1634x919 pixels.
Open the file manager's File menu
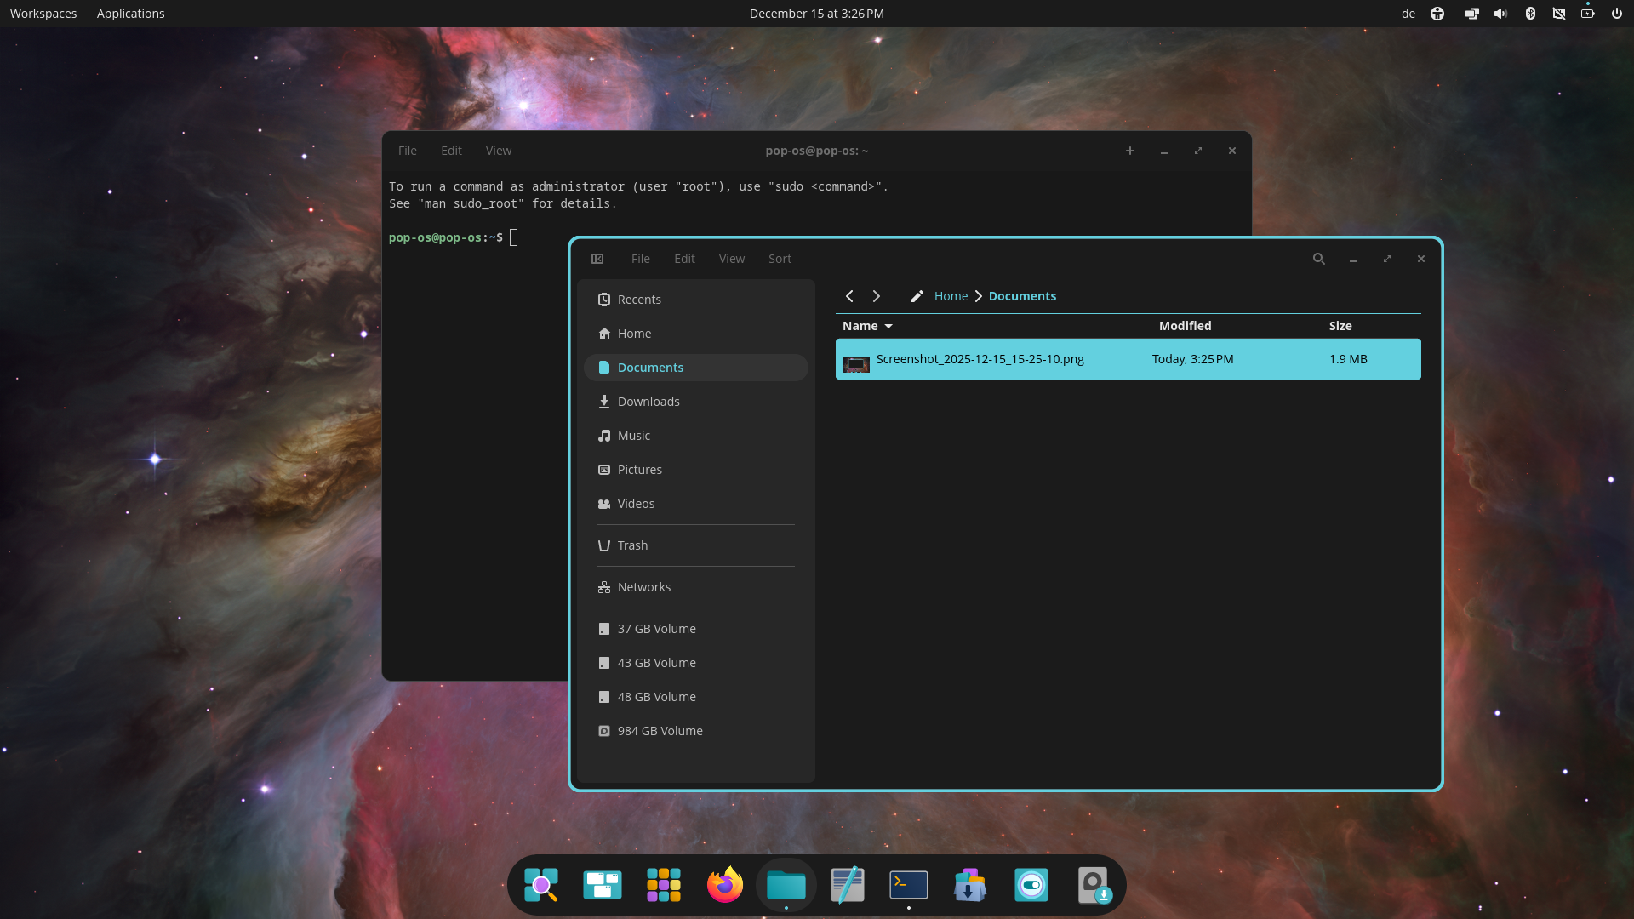tap(640, 259)
